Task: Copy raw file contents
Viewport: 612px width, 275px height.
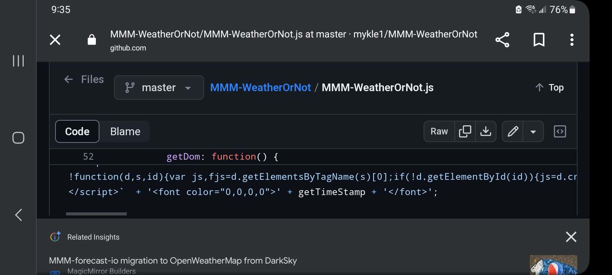Action: pyautogui.click(x=465, y=131)
